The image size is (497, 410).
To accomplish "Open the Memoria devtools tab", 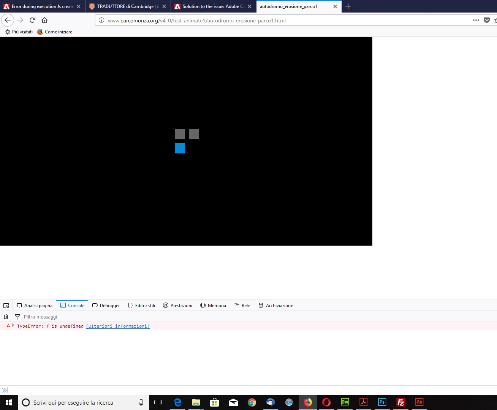I will pyautogui.click(x=213, y=306).
